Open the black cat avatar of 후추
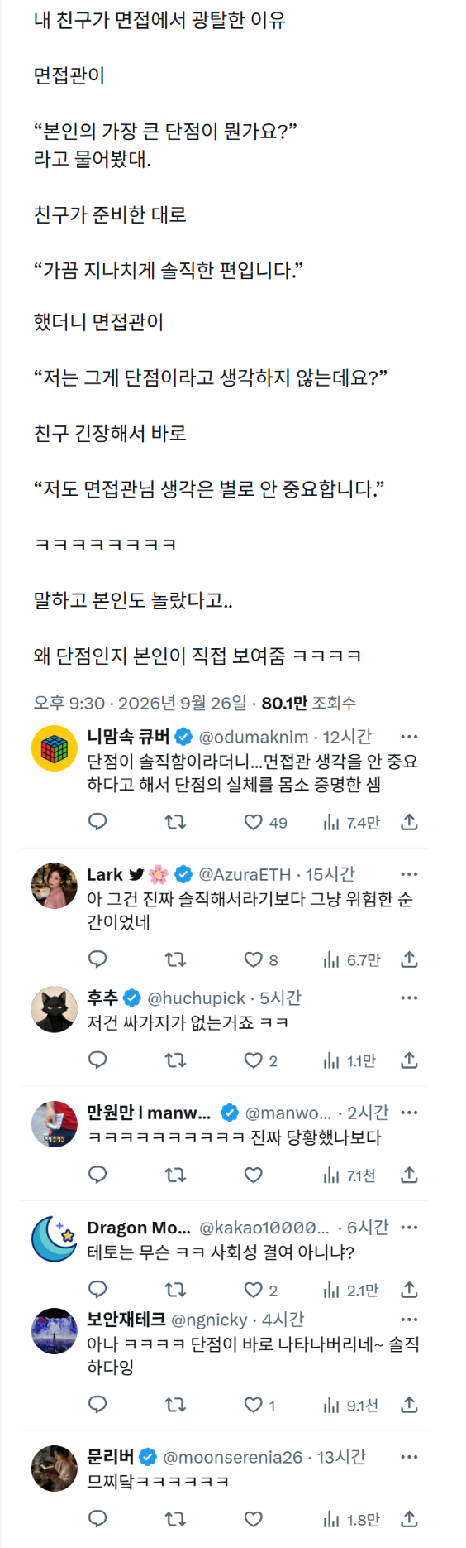Image resolution: width=466 pixels, height=1548 pixels. [55, 1010]
